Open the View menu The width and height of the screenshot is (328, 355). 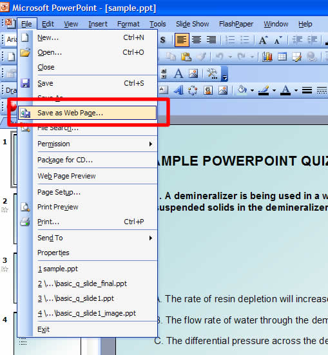point(71,24)
